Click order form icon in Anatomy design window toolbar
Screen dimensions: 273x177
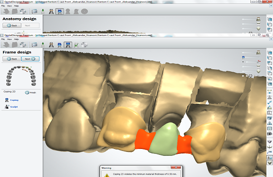click(x=34, y=11)
